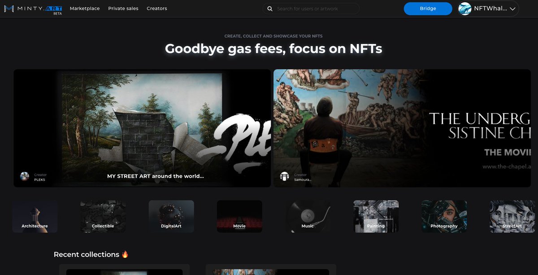Open the Private sales page
538x275 pixels.
(123, 9)
